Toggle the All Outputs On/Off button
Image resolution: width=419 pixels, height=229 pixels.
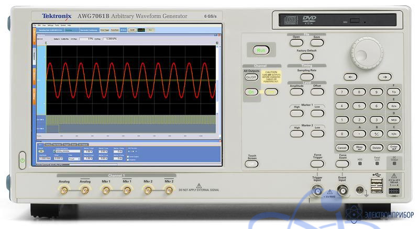point(252,77)
